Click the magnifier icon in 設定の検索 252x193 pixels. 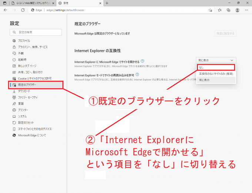[x=14, y=32]
